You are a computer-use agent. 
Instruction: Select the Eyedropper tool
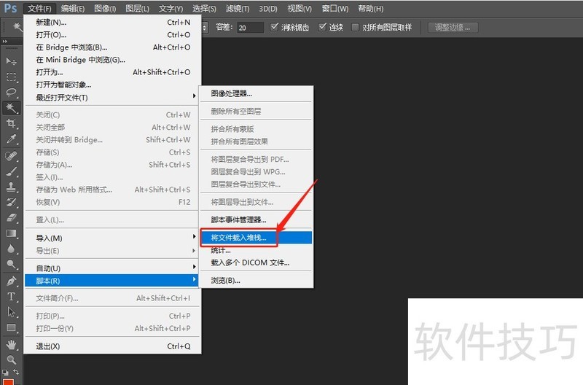tap(11, 139)
